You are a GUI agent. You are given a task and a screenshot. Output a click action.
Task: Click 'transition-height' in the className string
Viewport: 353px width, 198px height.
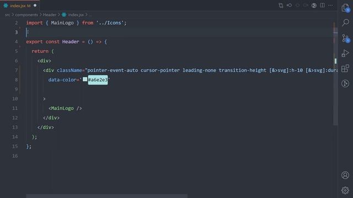(x=243, y=70)
